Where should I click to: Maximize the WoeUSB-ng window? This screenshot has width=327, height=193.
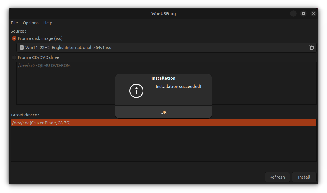tap(303, 13)
